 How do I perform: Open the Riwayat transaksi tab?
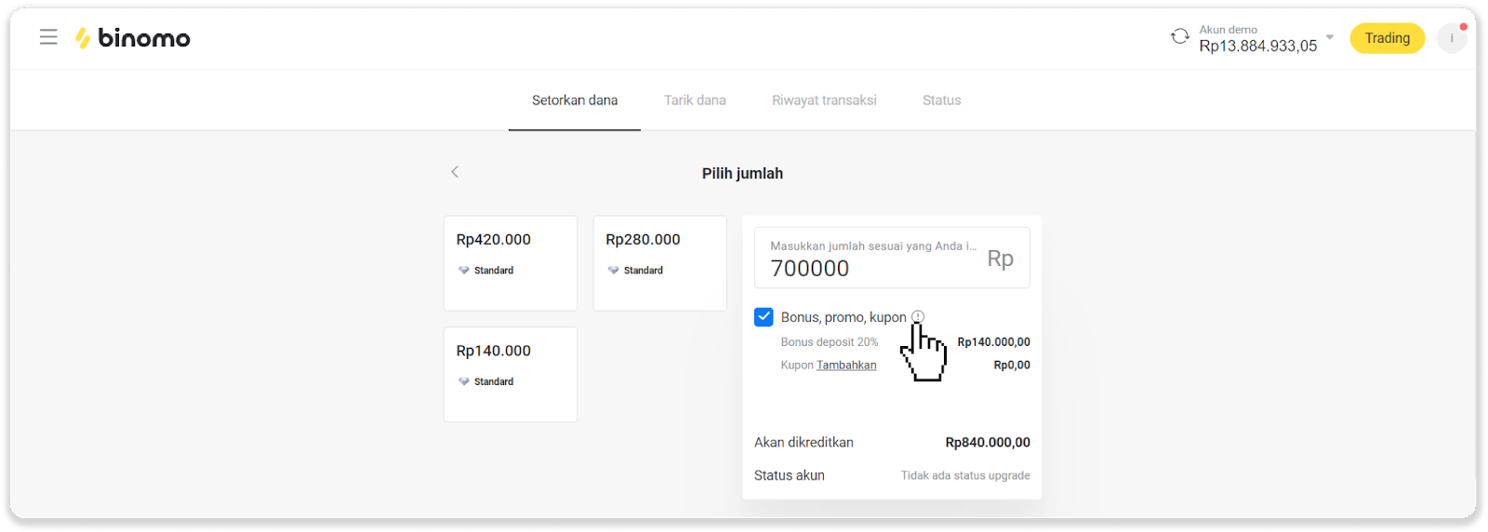point(824,100)
